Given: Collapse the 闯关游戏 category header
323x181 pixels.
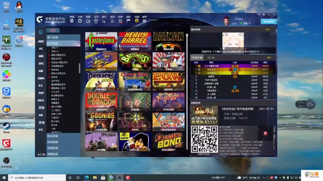Looking at the screenshot, I should (63, 43).
